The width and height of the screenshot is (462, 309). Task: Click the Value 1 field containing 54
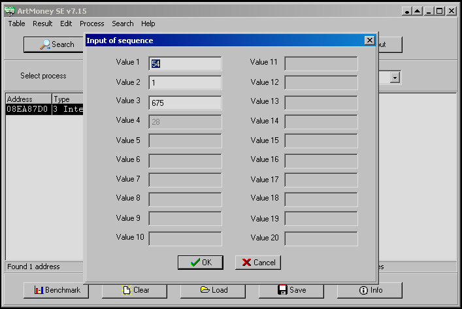tap(185, 63)
